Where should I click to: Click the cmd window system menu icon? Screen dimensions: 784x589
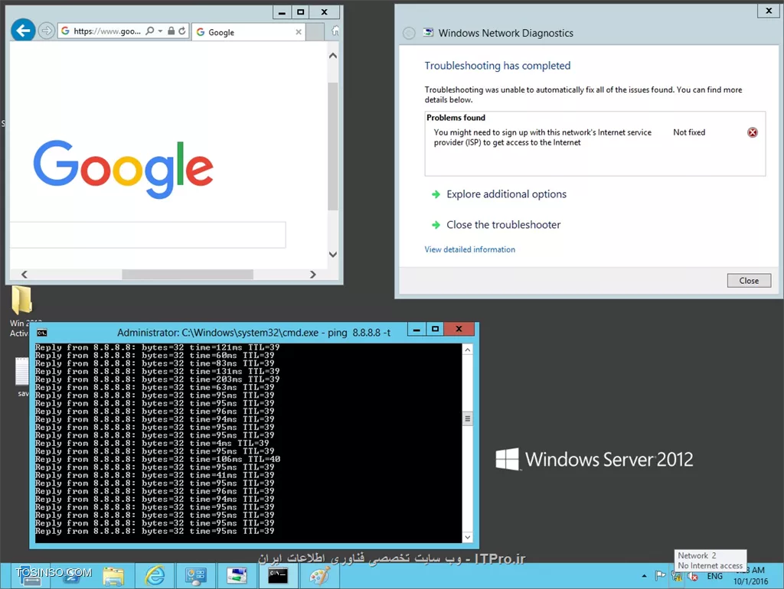[x=42, y=333]
